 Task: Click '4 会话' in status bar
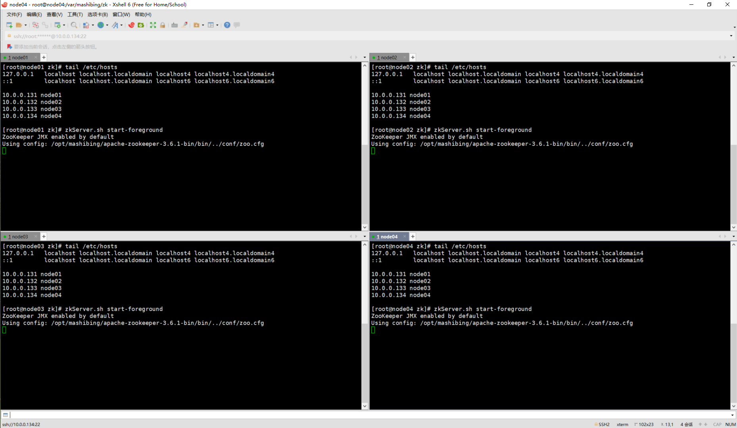point(687,424)
